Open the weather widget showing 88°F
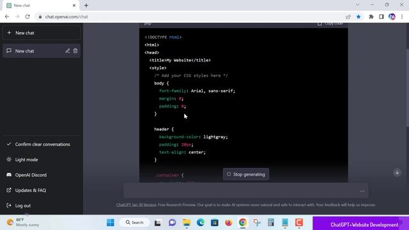 (23, 222)
